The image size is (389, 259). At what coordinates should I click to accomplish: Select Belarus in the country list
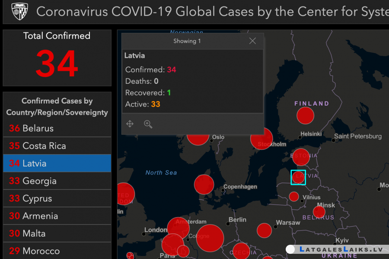point(57,128)
